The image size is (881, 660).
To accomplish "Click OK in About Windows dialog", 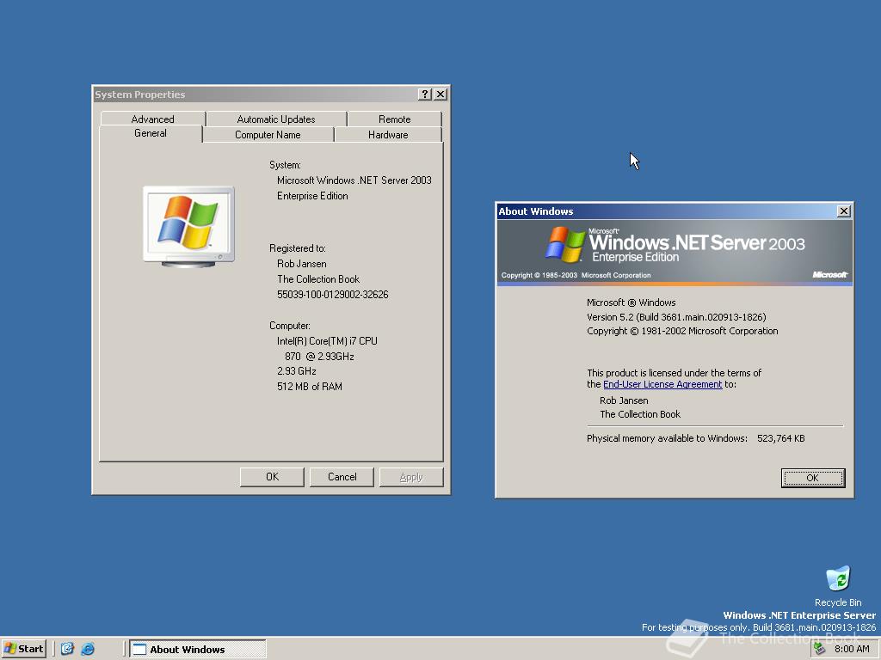I will (812, 478).
